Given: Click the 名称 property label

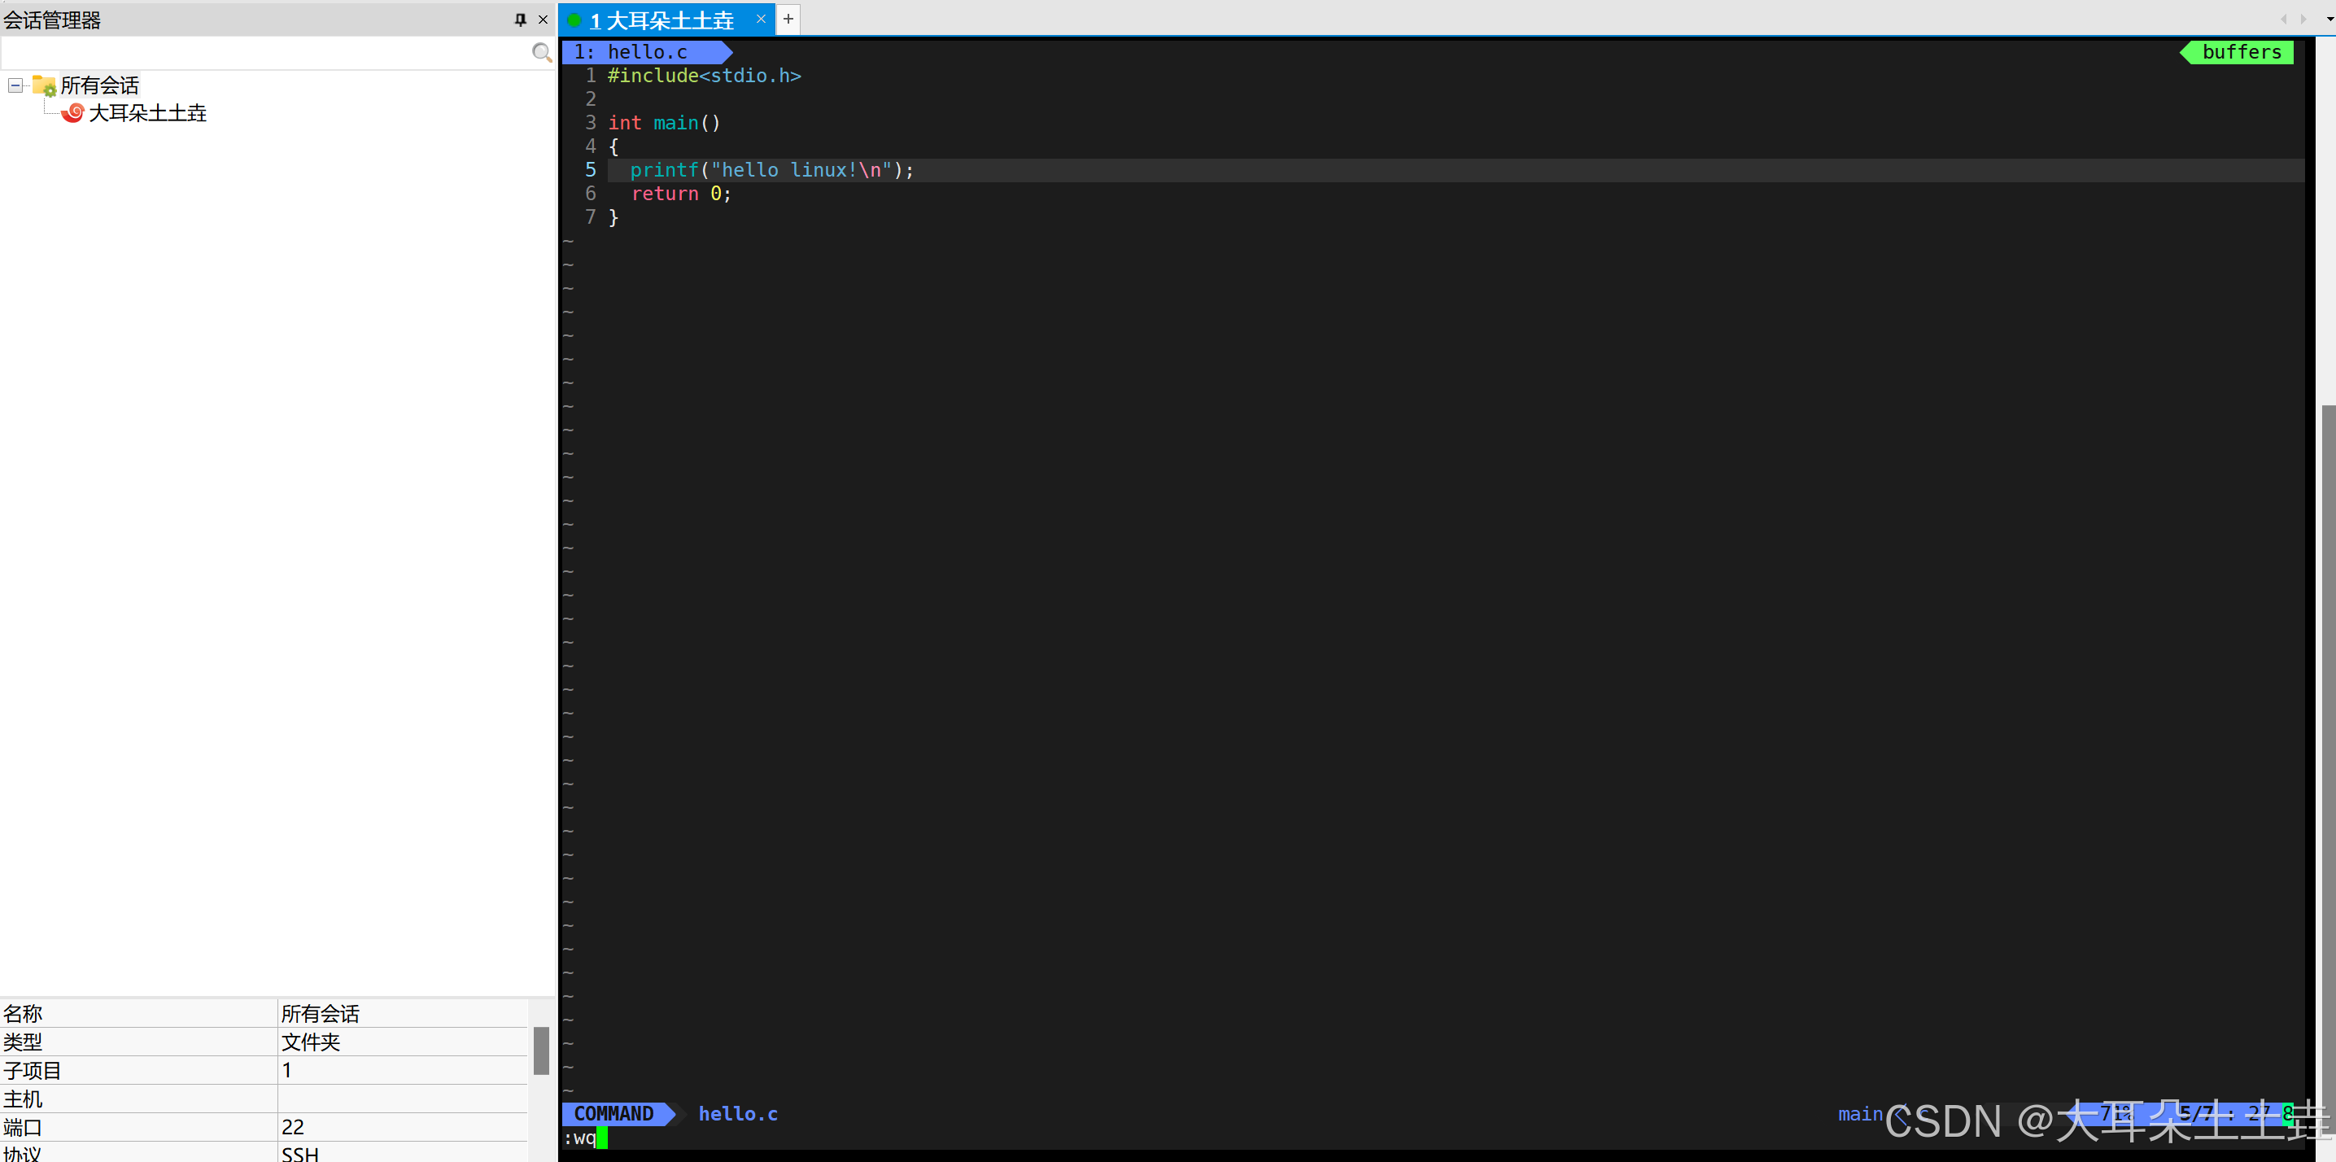Looking at the screenshot, I should tap(23, 1013).
